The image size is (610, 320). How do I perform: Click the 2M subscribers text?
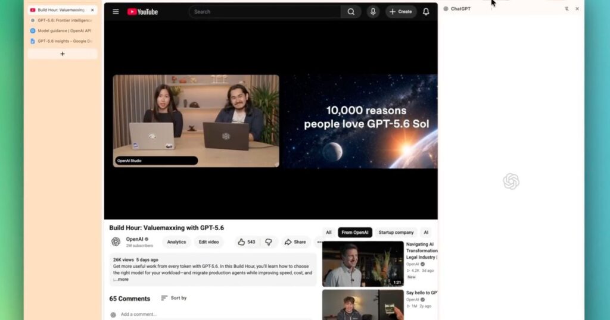[139, 246]
